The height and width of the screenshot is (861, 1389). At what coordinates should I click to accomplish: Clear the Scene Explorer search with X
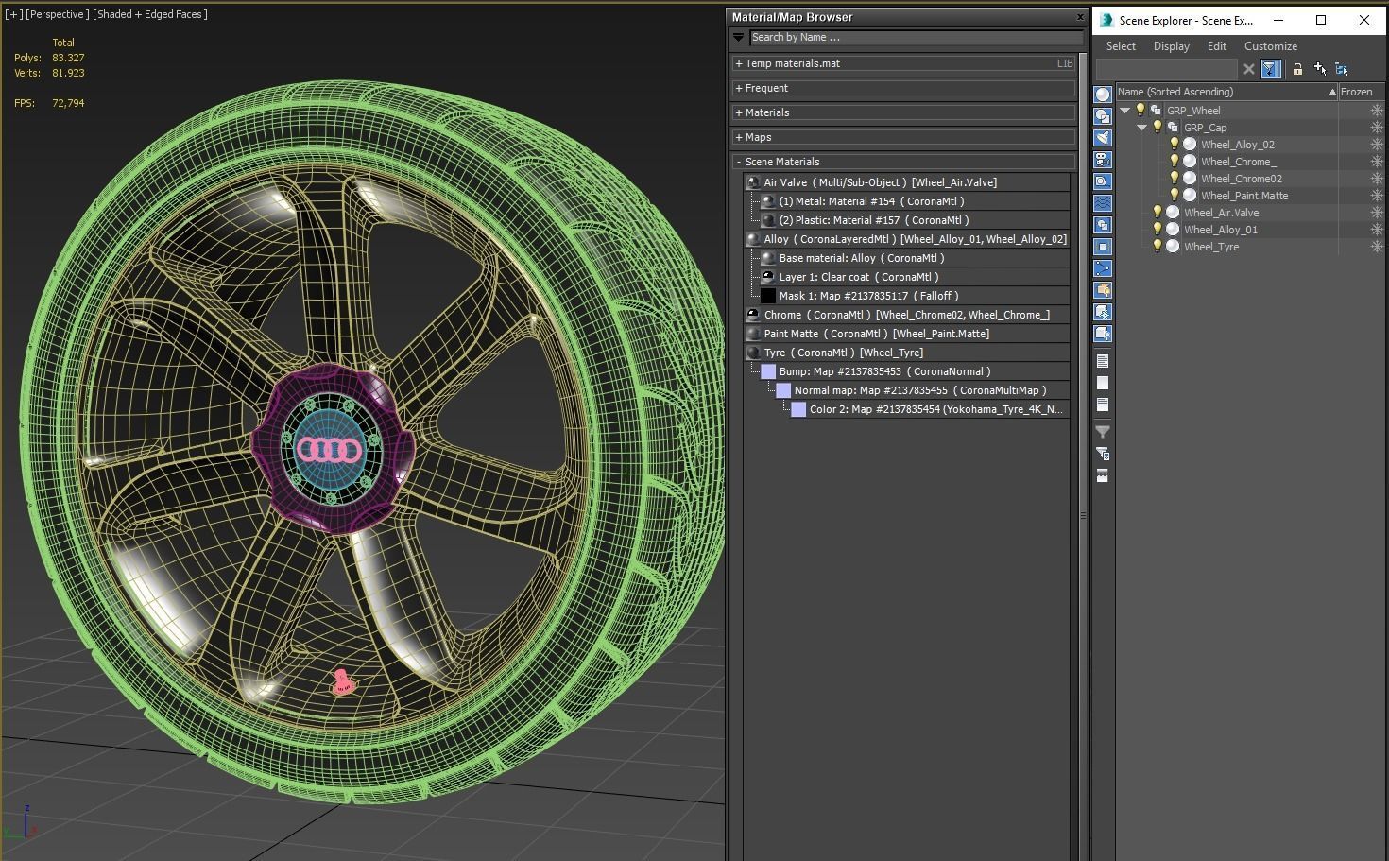click(1249, 69)
